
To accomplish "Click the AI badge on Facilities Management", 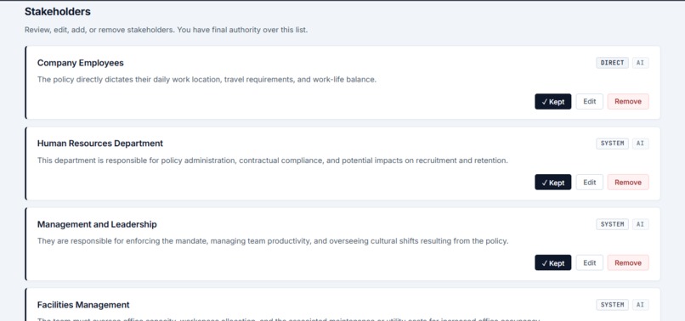I will pos(640,305).
